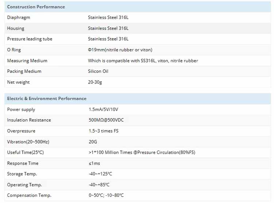Click the Housing Stainless Steel 316L value
Screen dimensions: 274x203
(x=108, y=28)
